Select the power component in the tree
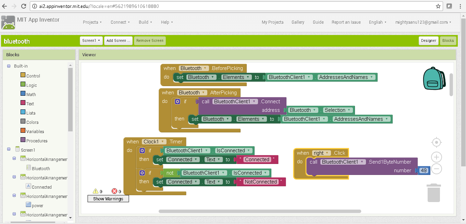Viewport: 466px width, 224px height. [x=35, y=205]
